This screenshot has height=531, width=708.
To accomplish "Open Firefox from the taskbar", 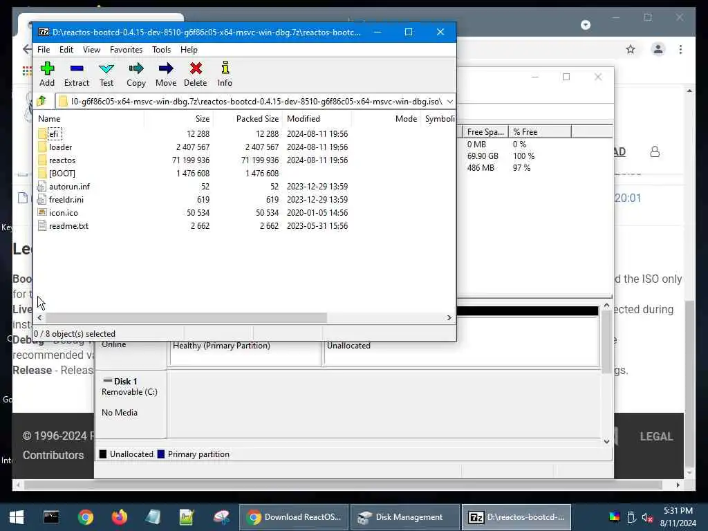I will point(119,517).
